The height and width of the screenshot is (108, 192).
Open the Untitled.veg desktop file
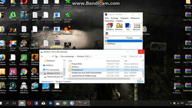tap(57, 87)
